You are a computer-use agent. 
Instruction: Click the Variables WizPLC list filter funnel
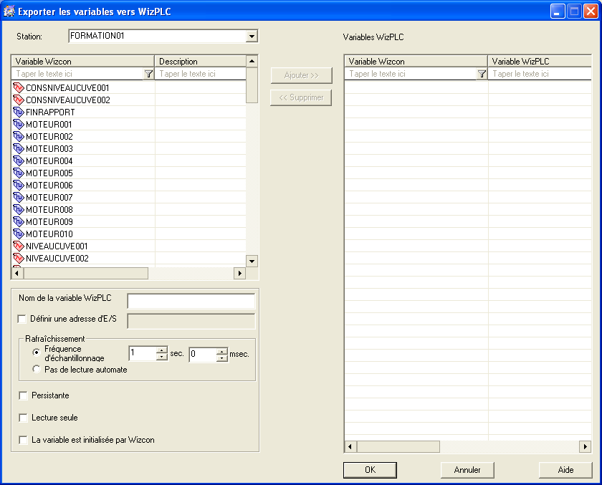point(482,74)
